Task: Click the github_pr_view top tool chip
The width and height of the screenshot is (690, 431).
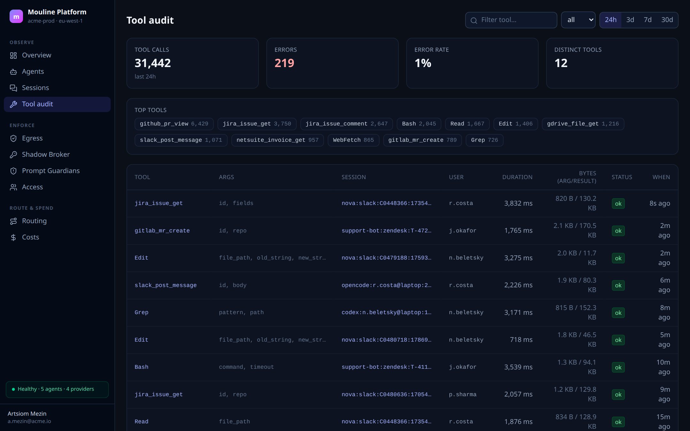Action: coord(174,124)
